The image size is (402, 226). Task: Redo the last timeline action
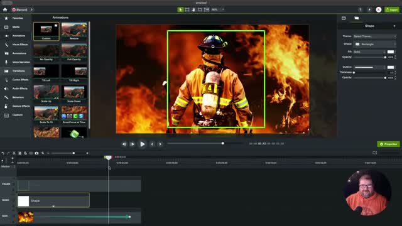coord(8,153)
